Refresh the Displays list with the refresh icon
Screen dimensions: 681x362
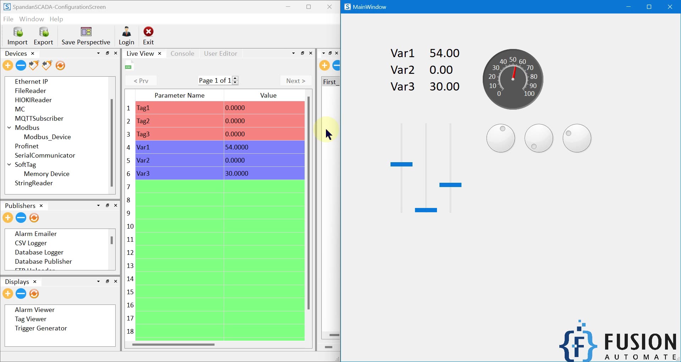[x=34, y=294]
